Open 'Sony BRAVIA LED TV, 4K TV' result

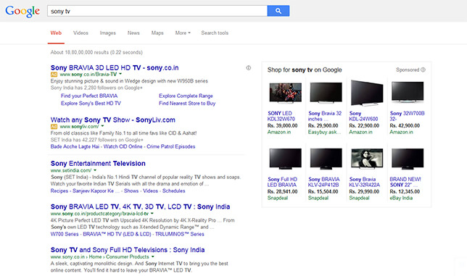pos(140,206)
